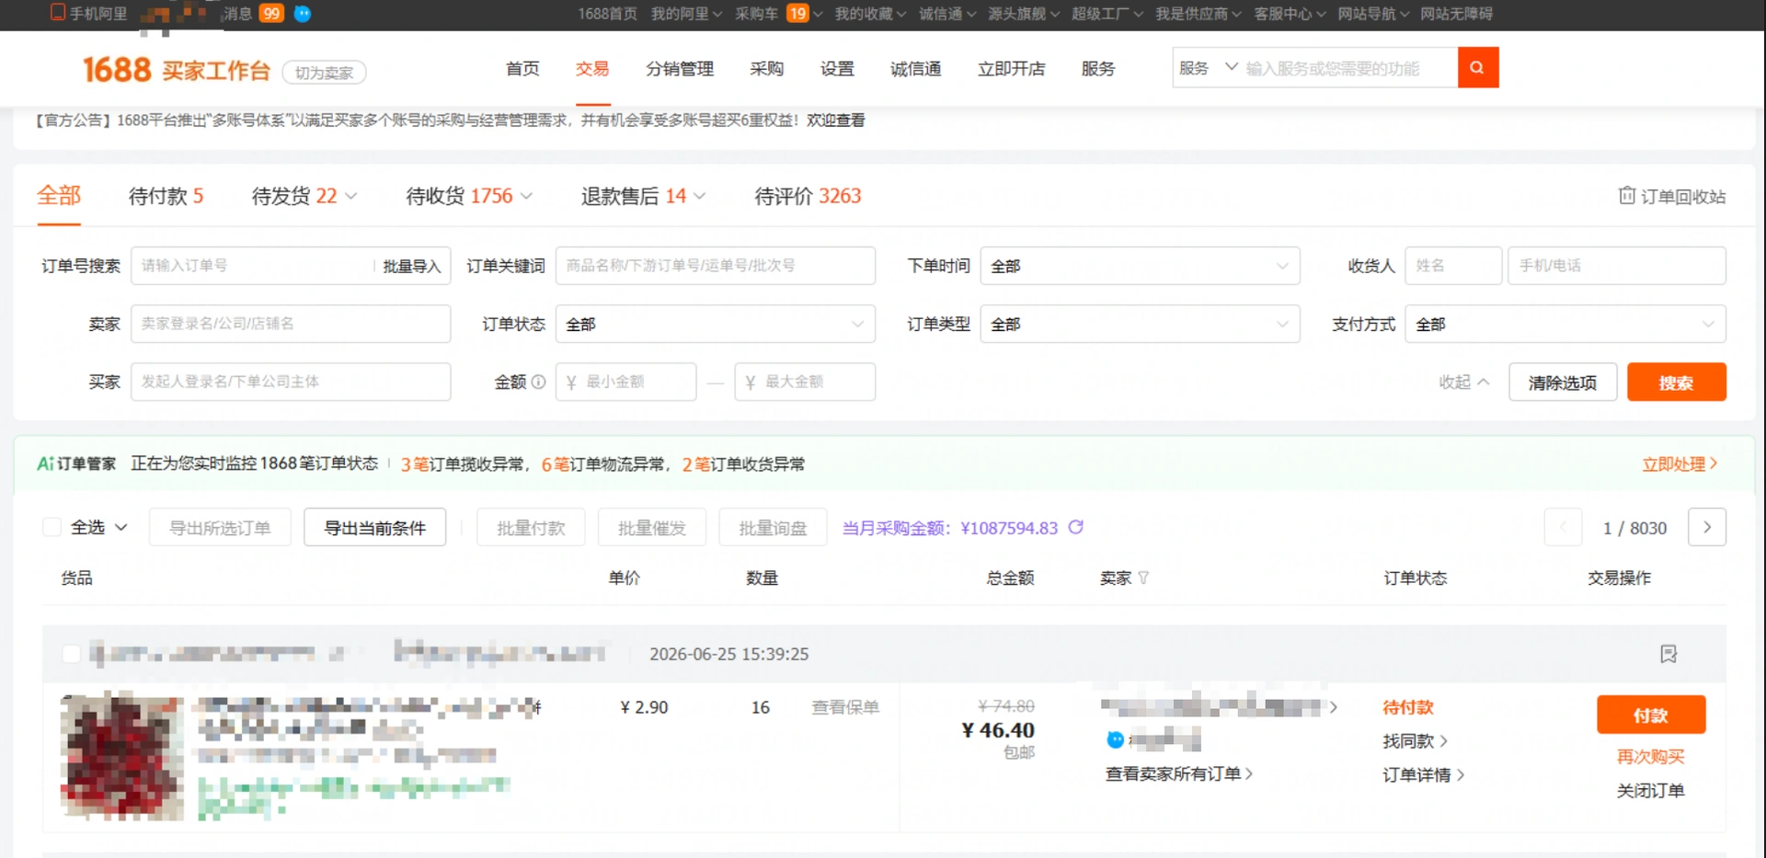Click 查看保单 link

click(x=845, y=706)
